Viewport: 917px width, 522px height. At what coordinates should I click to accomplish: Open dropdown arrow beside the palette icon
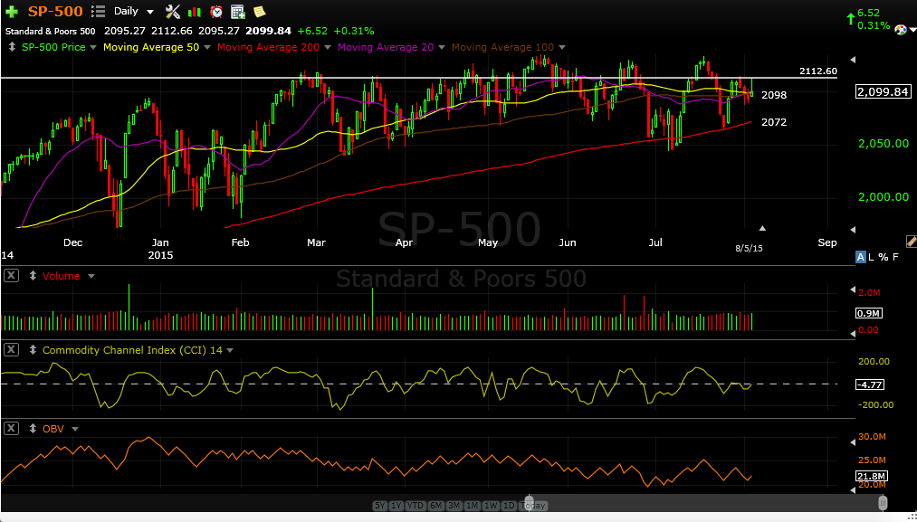click(912, 30)
